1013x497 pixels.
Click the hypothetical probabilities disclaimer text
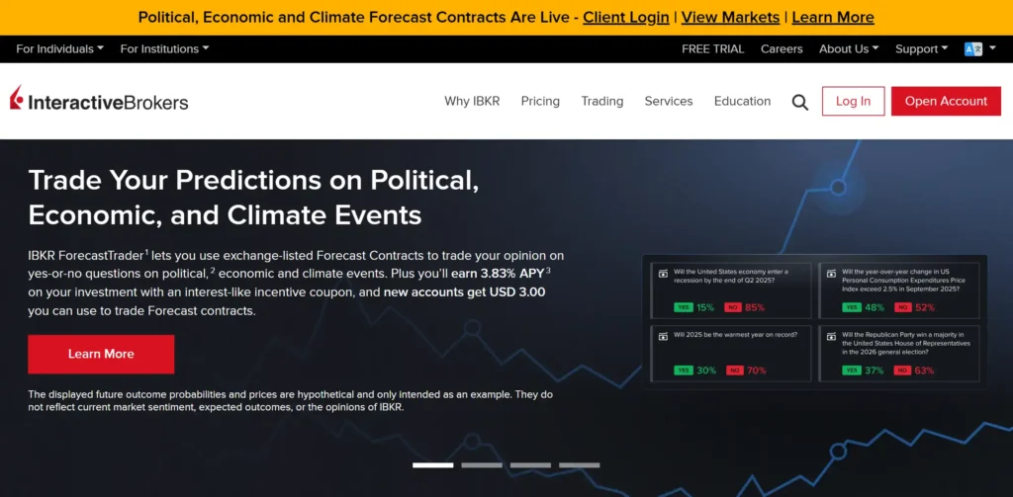pyautogui.click(x=290, y=401)
